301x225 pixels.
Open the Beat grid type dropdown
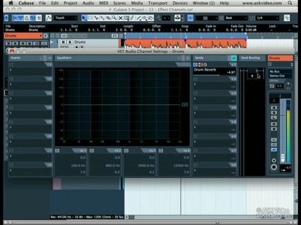236,18
